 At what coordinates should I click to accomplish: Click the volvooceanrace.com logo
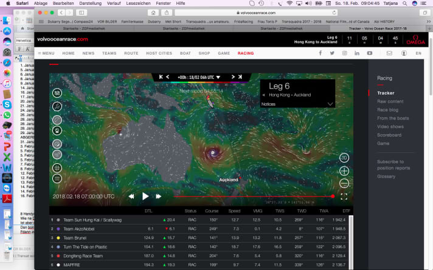63,39
